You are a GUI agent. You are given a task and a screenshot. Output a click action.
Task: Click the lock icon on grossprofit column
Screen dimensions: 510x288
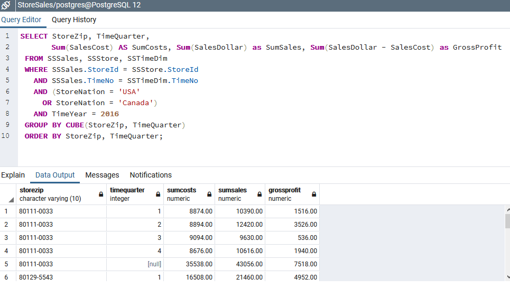(314, 194)
